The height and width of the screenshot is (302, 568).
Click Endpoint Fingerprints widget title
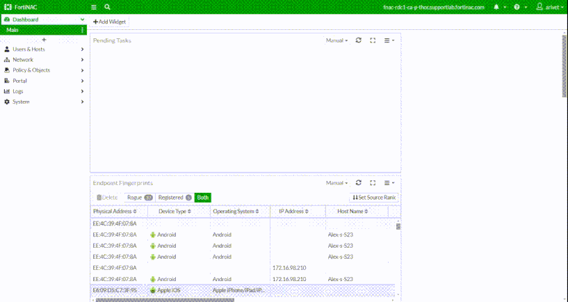[x=123, y=183]
